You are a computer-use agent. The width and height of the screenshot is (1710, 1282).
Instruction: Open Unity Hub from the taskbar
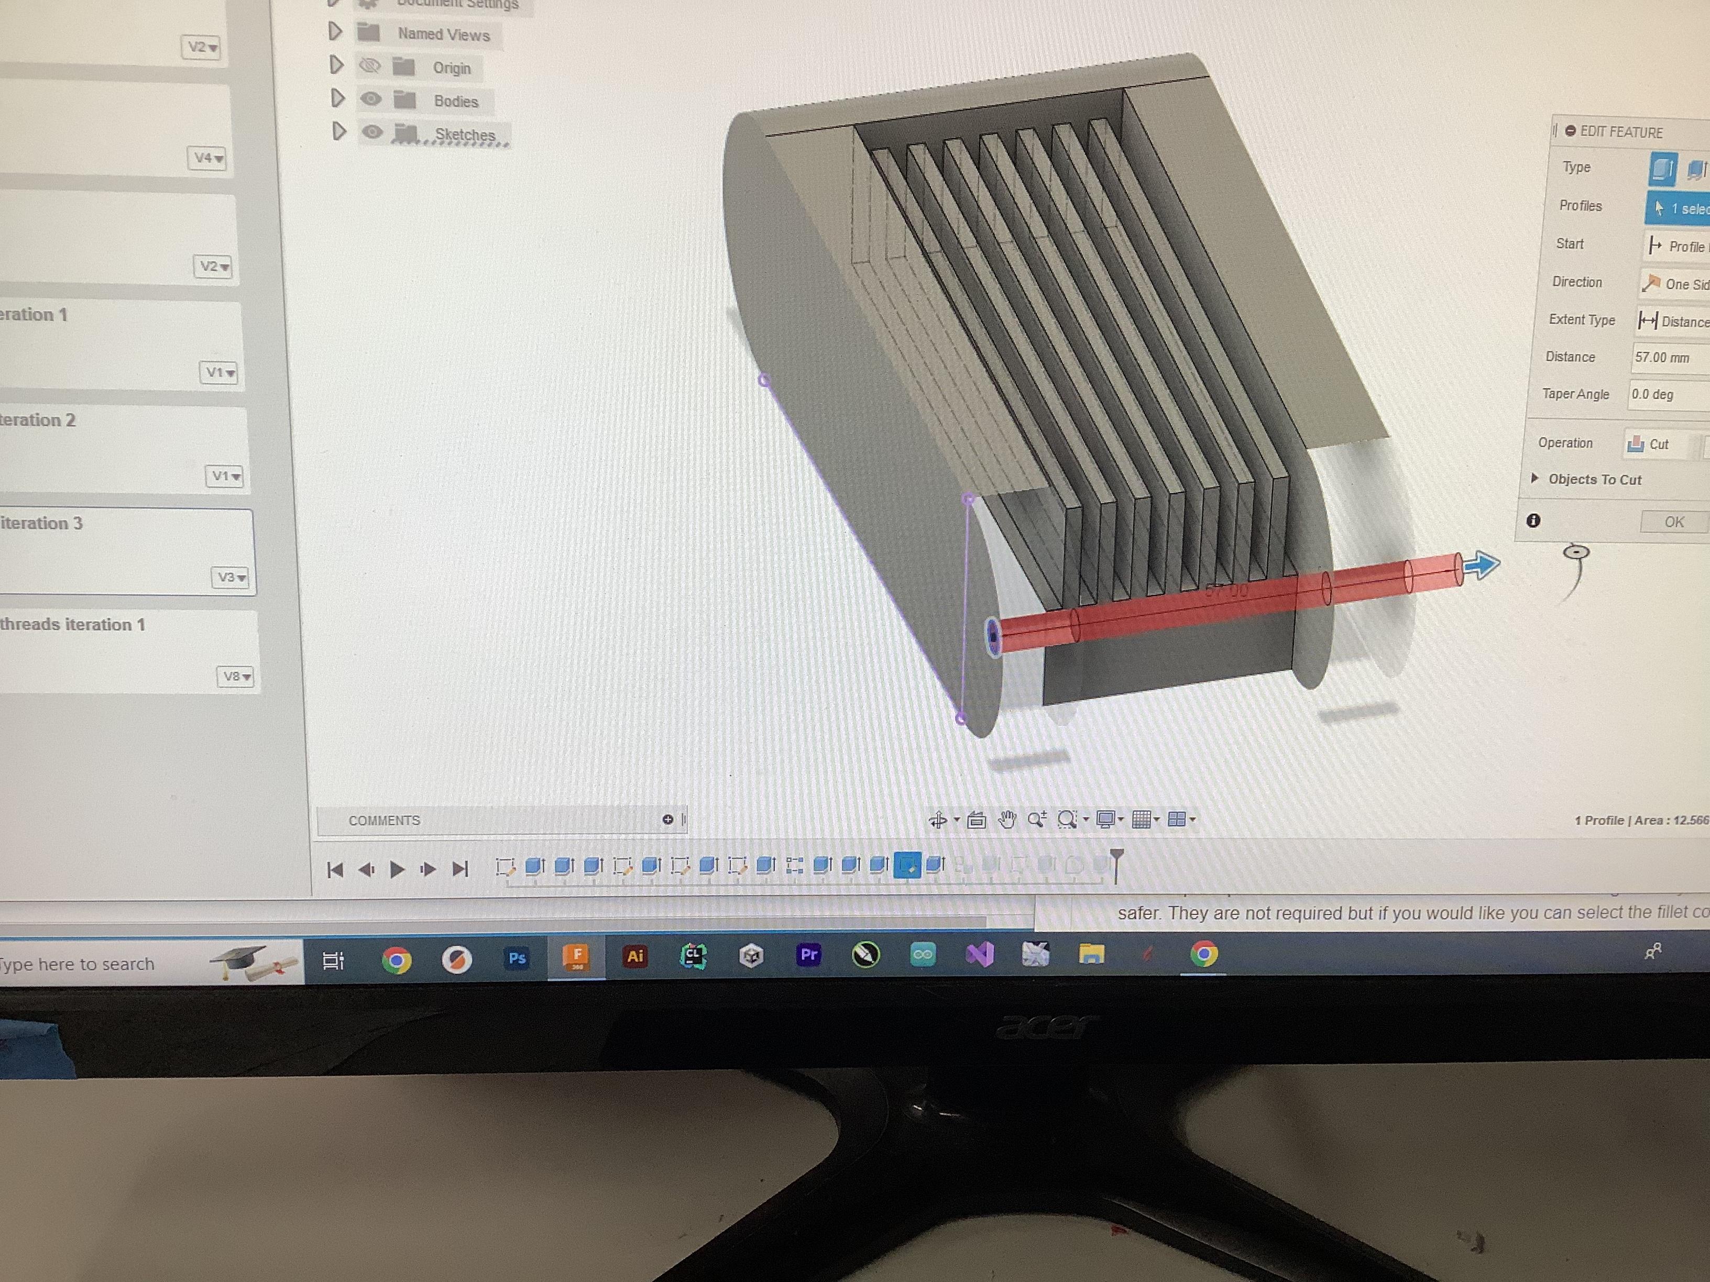point(751,957)
